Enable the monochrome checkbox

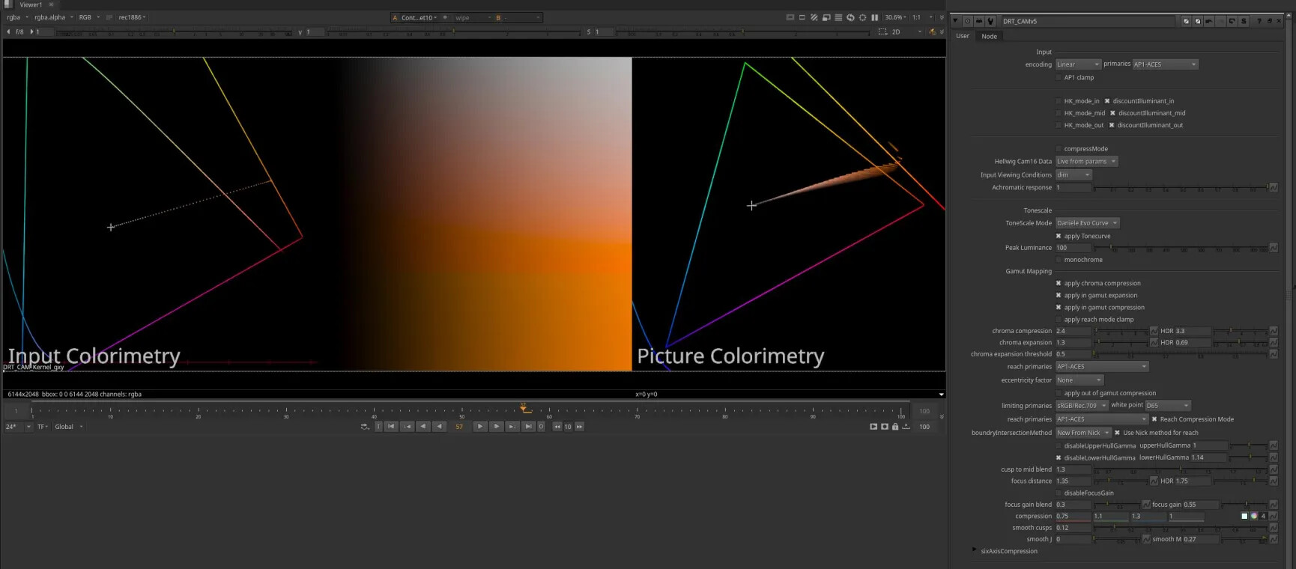tap(1059, 260)
